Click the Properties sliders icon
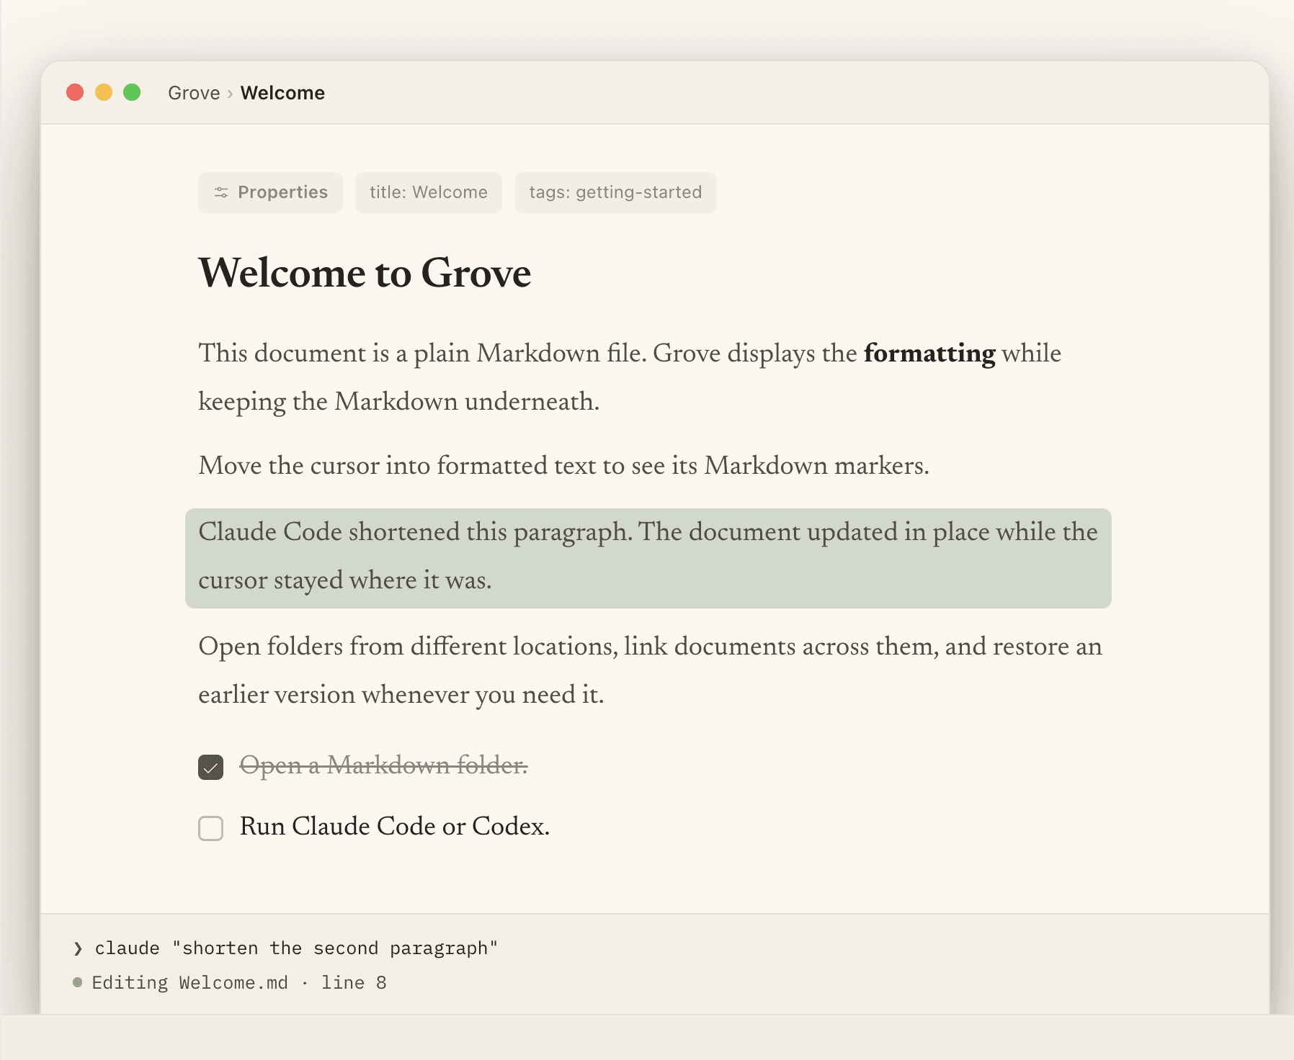This screenshot has width=1294, height=1060. pos(221,192)
